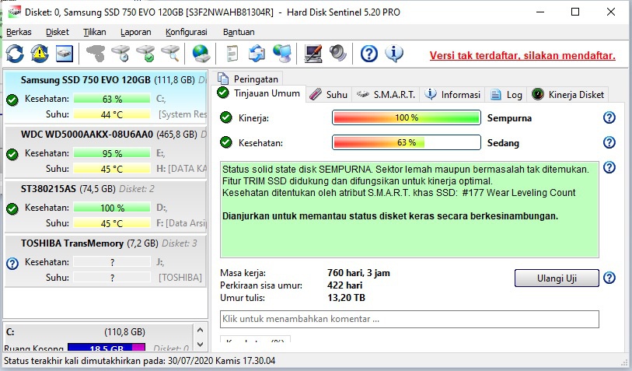This screenshot has height=371, width=632.
Task: Click the disk with magnifier surface test icon
Action: click(x=170, y=54)
